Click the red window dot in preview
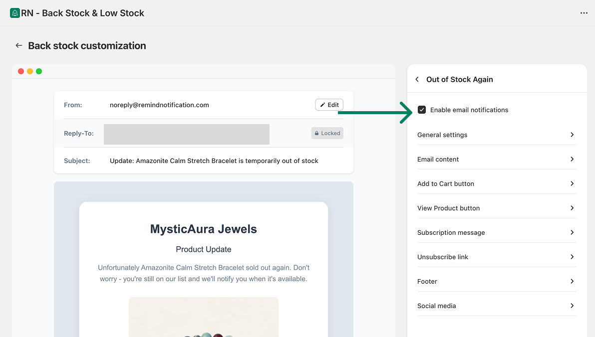The height and width of the screenshot is (337, 595). coord(21,71)
